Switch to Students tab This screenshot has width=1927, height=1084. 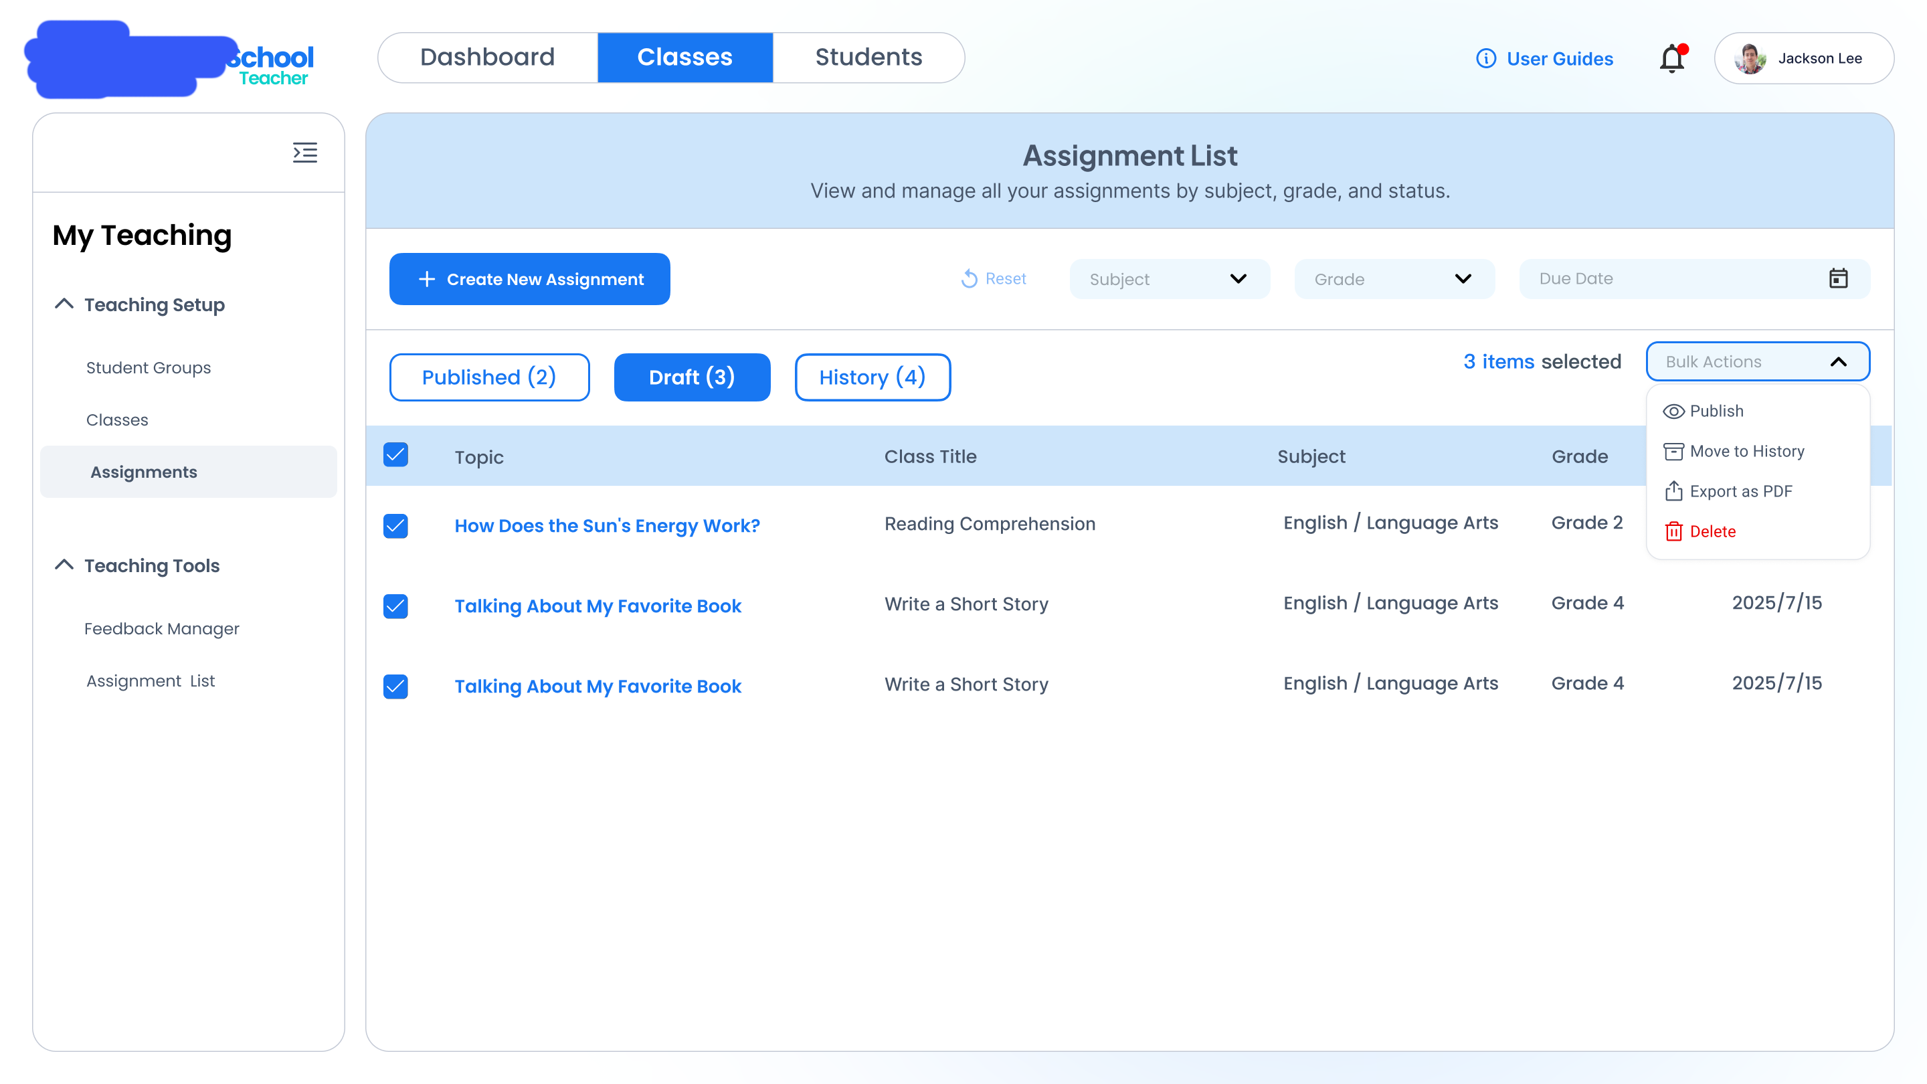(868, 58)
